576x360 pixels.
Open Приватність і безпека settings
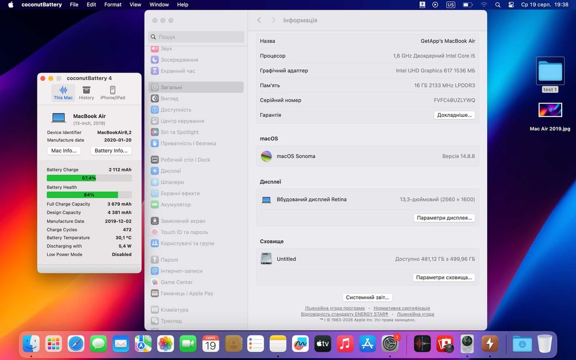pos(196,143)
